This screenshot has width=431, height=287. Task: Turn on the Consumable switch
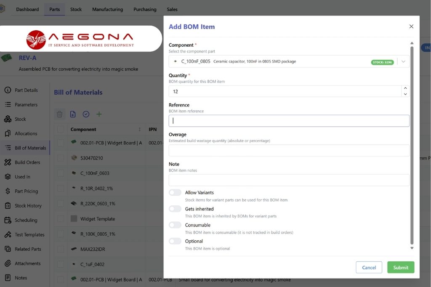[x=175, y=225]
